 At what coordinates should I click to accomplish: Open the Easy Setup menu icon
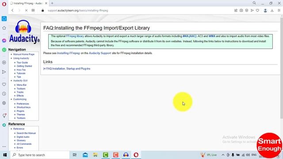tap(279, 11)
